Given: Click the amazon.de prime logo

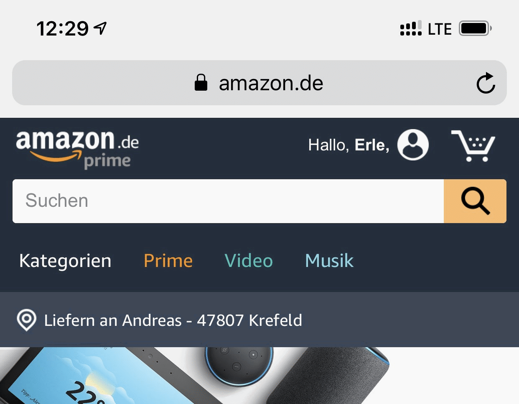Looking at the screenshot, I should [x=77, y=149].
